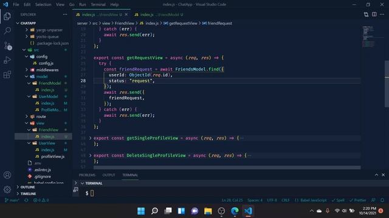Image resolution: width=389 pixels, height=218 pixels.
Task: Open the Extensions view
Action: pos(7,74)
